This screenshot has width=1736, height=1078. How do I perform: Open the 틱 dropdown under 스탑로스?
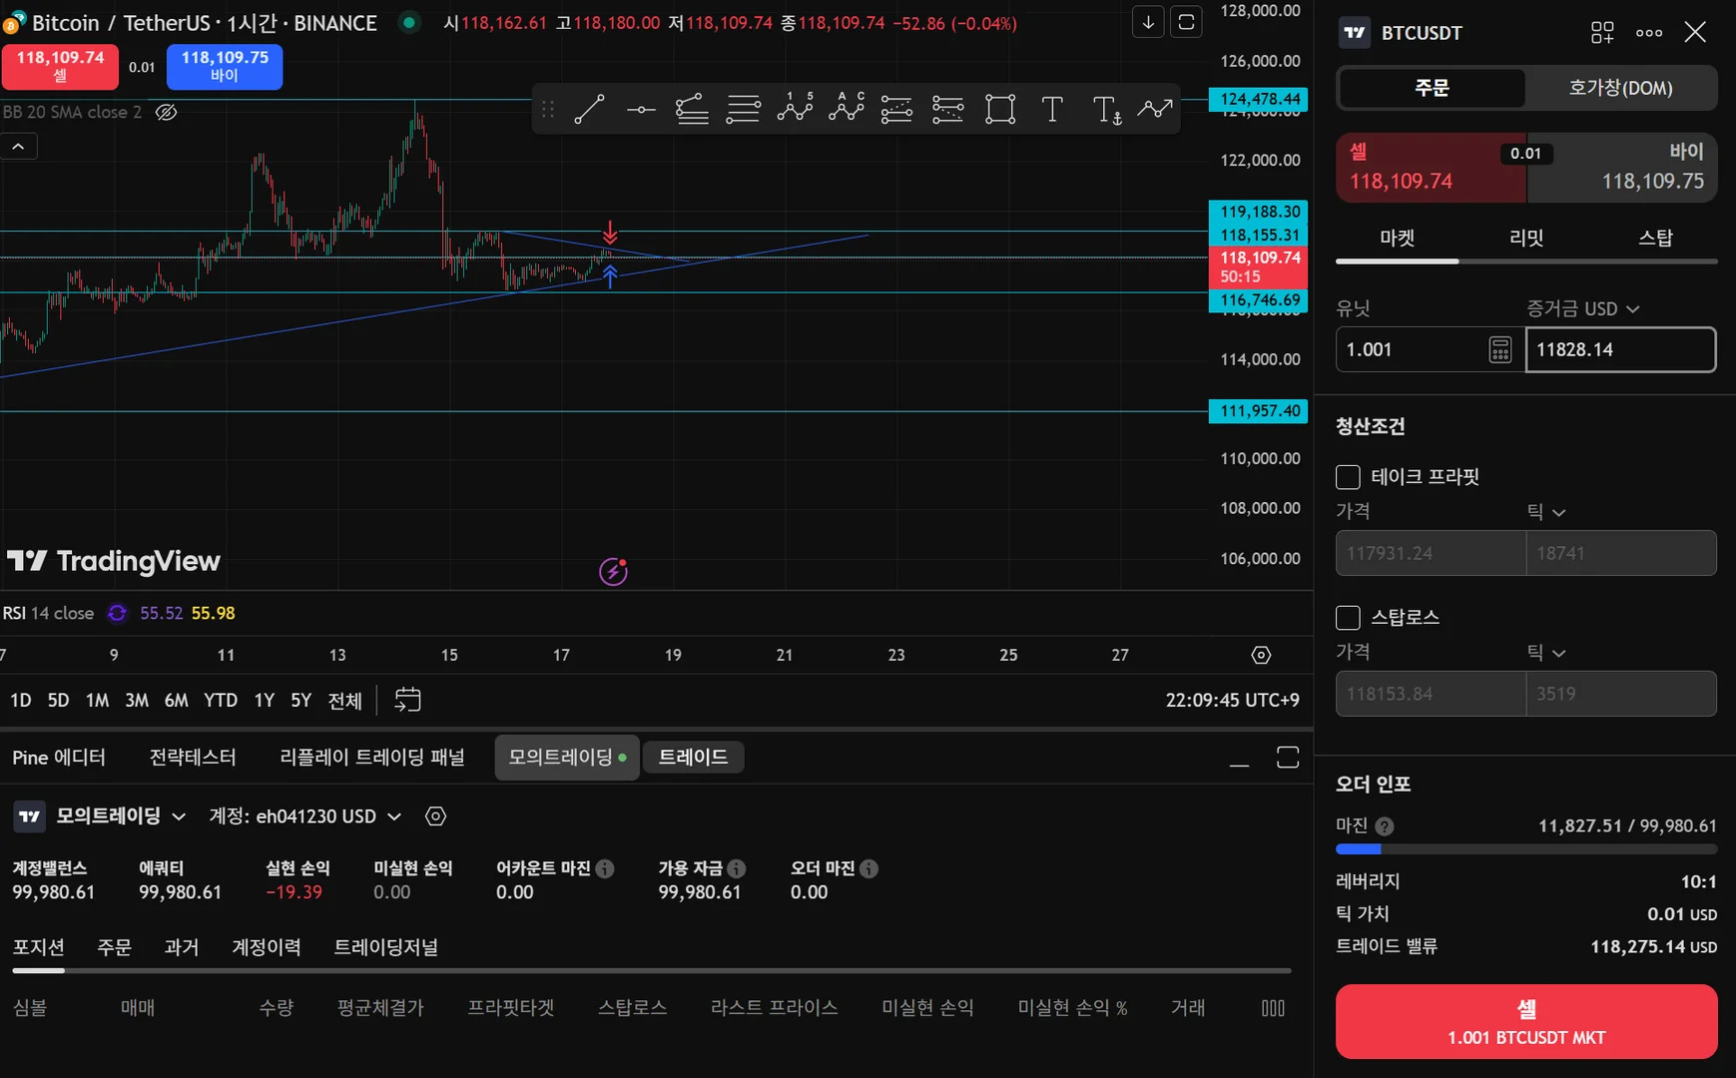coord(1546,653)
